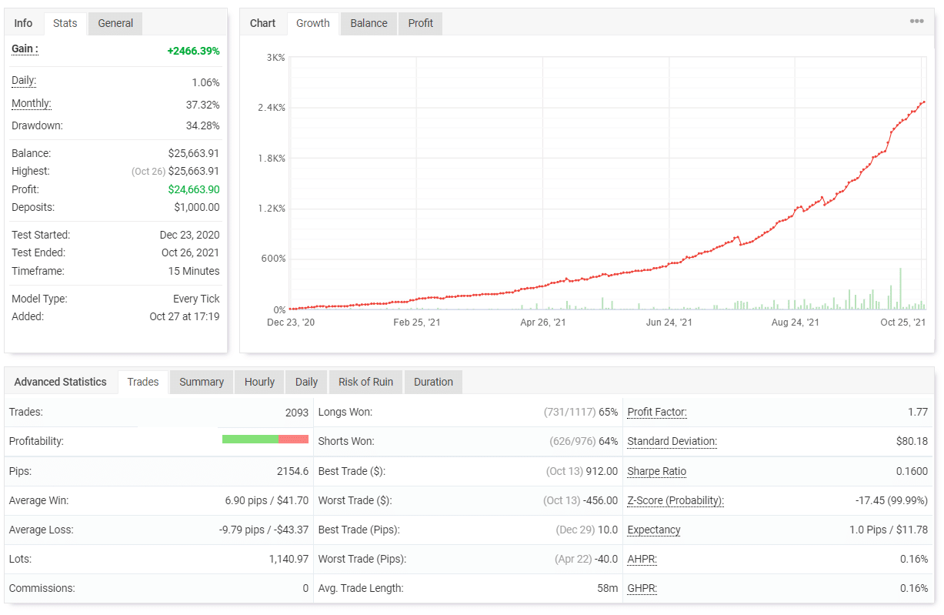Open the Summary statistics tab

201,382
